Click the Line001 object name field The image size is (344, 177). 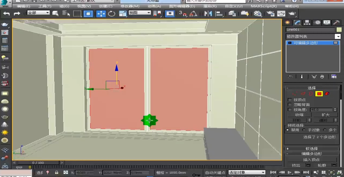pos(310,29)
